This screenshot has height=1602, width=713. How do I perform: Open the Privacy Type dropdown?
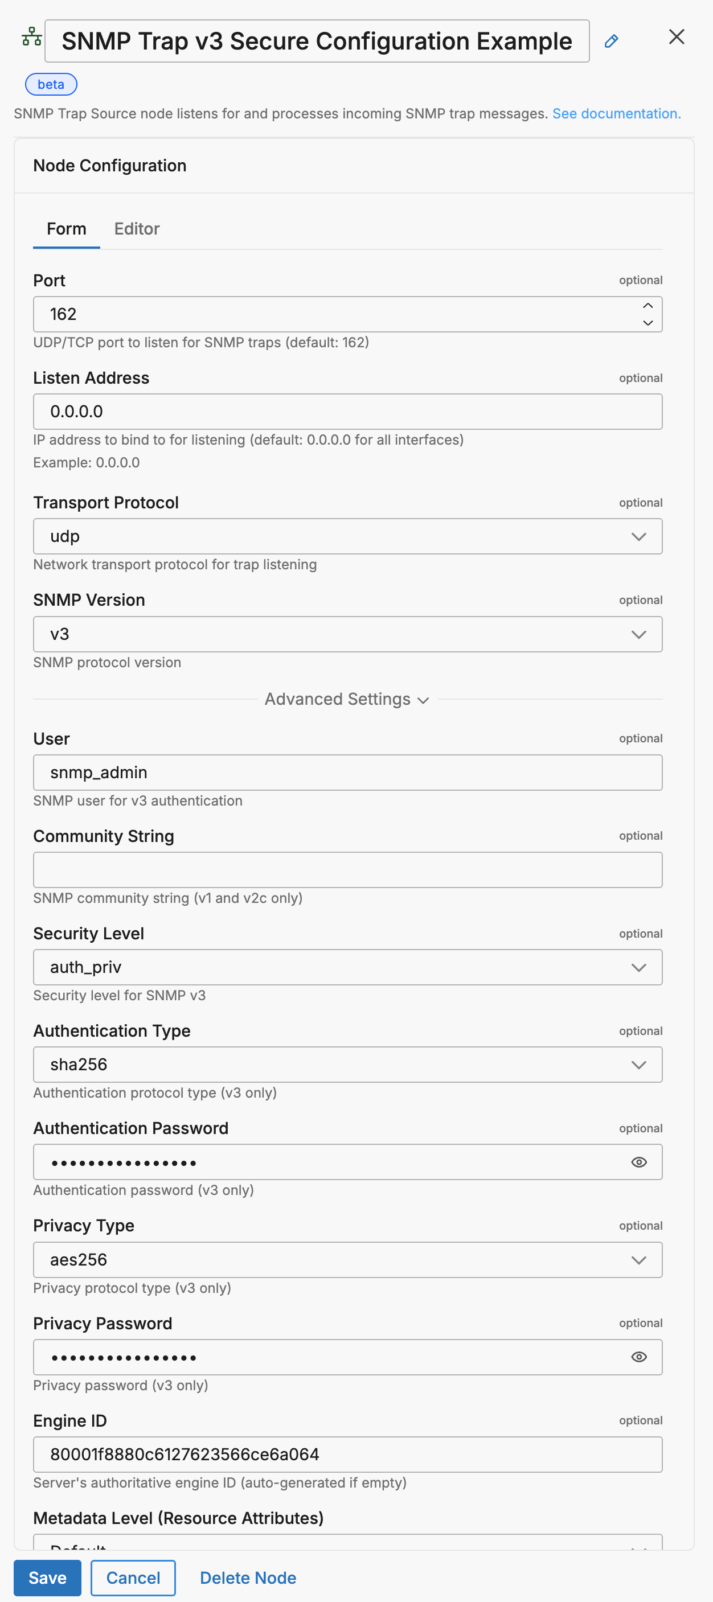[347, 1260]
